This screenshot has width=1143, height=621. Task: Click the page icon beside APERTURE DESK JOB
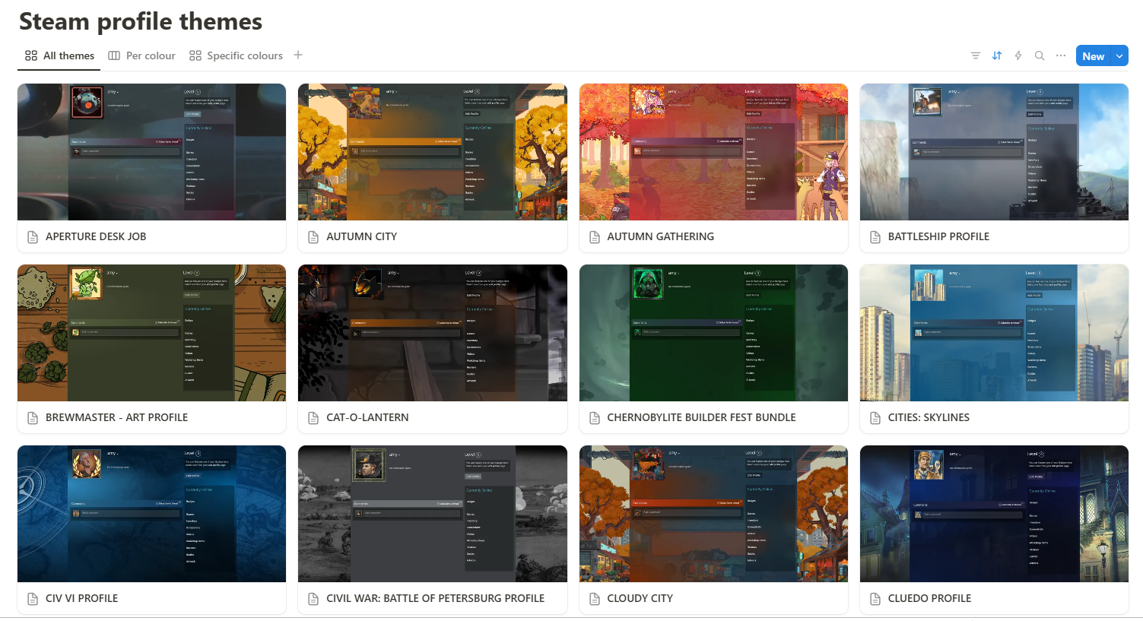[x=33, y=237]
